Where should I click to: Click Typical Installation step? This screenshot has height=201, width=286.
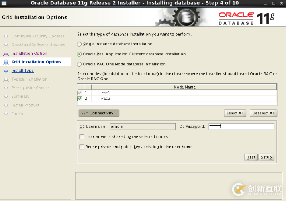pos(30,79)
